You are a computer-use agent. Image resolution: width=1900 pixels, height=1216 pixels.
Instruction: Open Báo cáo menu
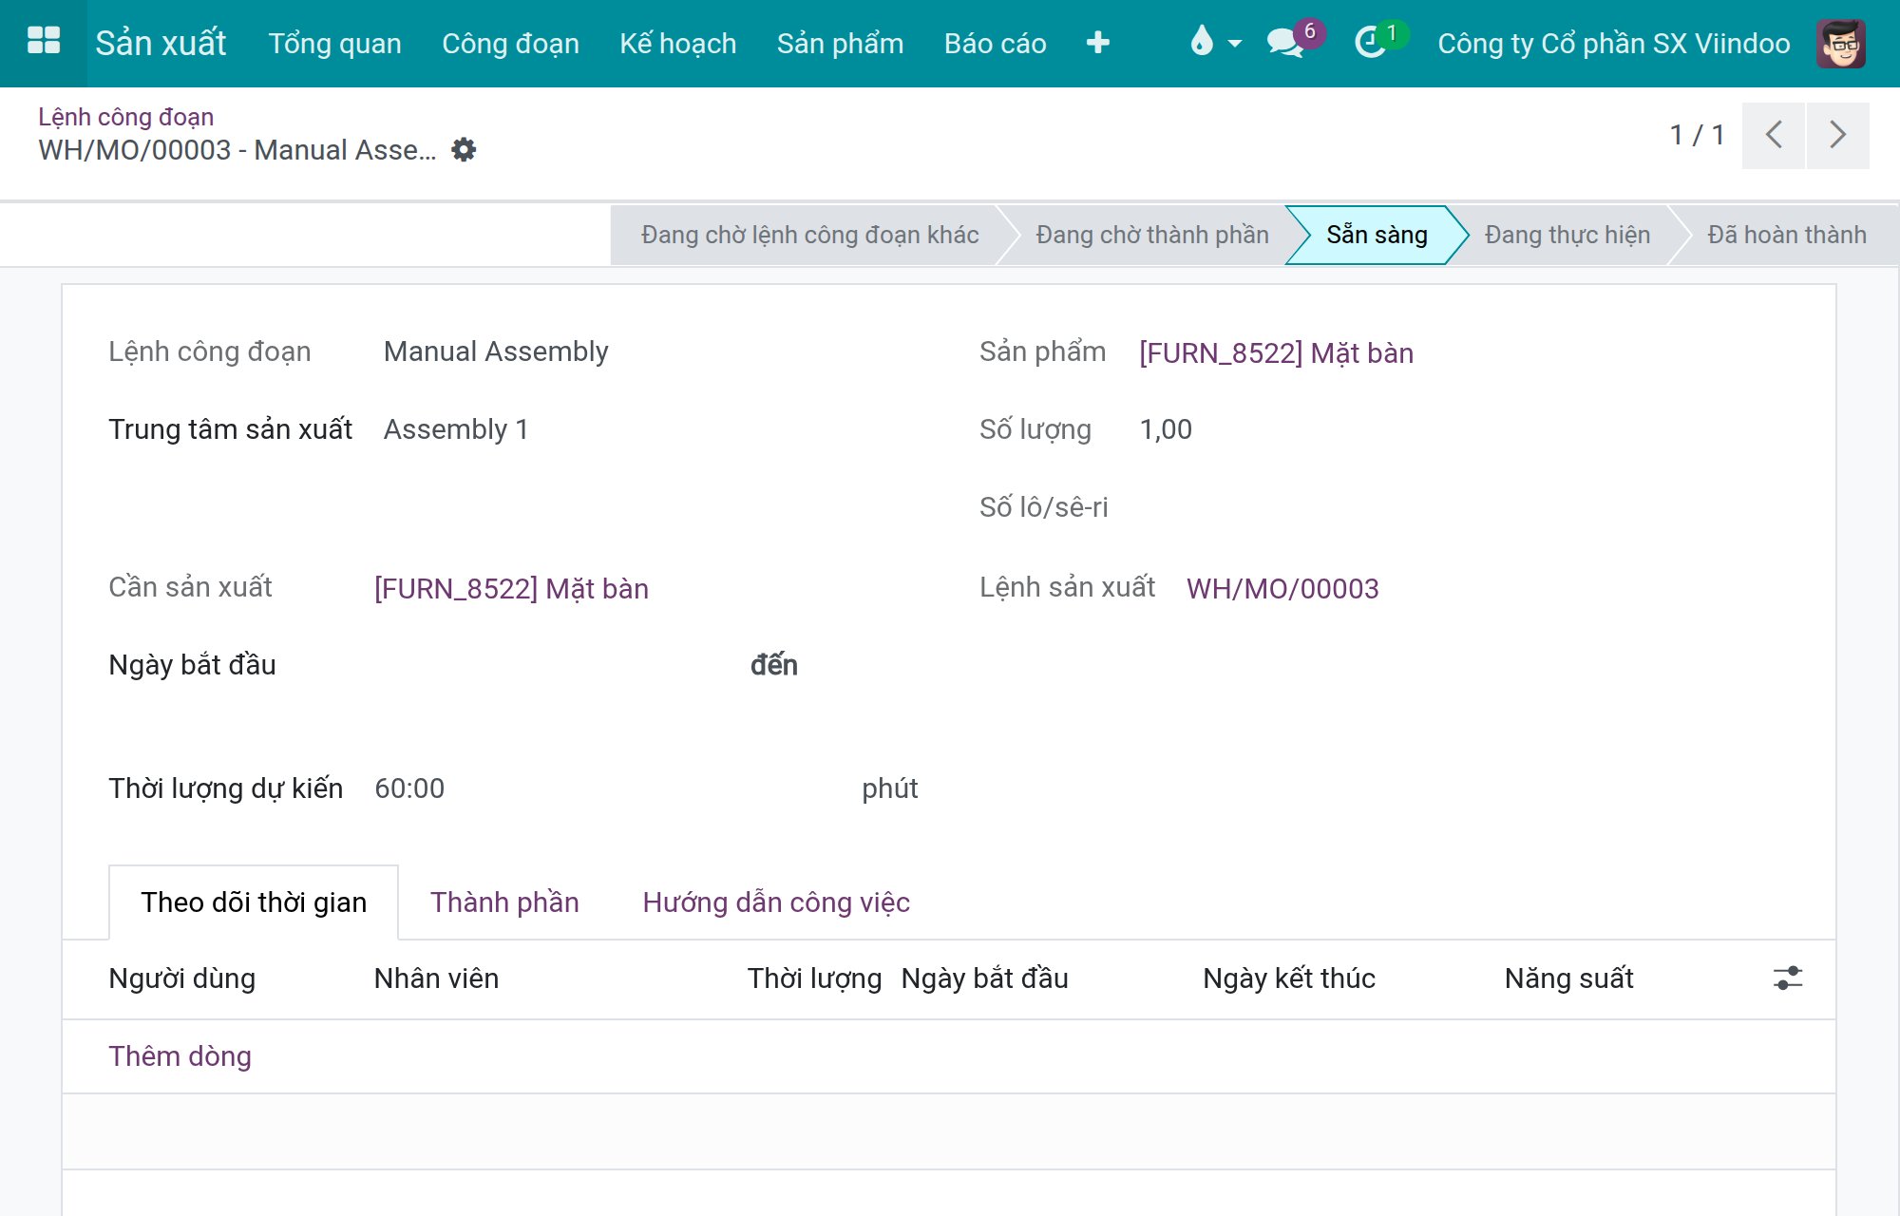[x=995, y=43]
